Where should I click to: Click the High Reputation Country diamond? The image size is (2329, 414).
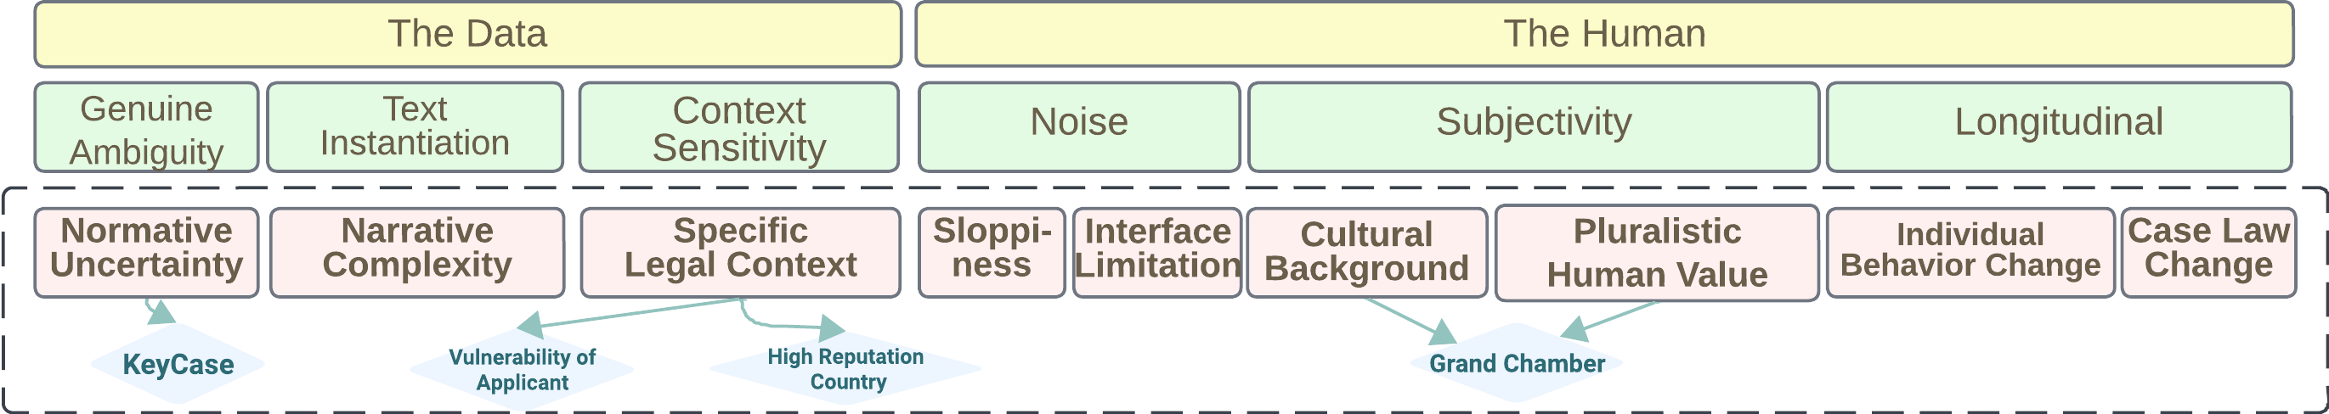845,368
